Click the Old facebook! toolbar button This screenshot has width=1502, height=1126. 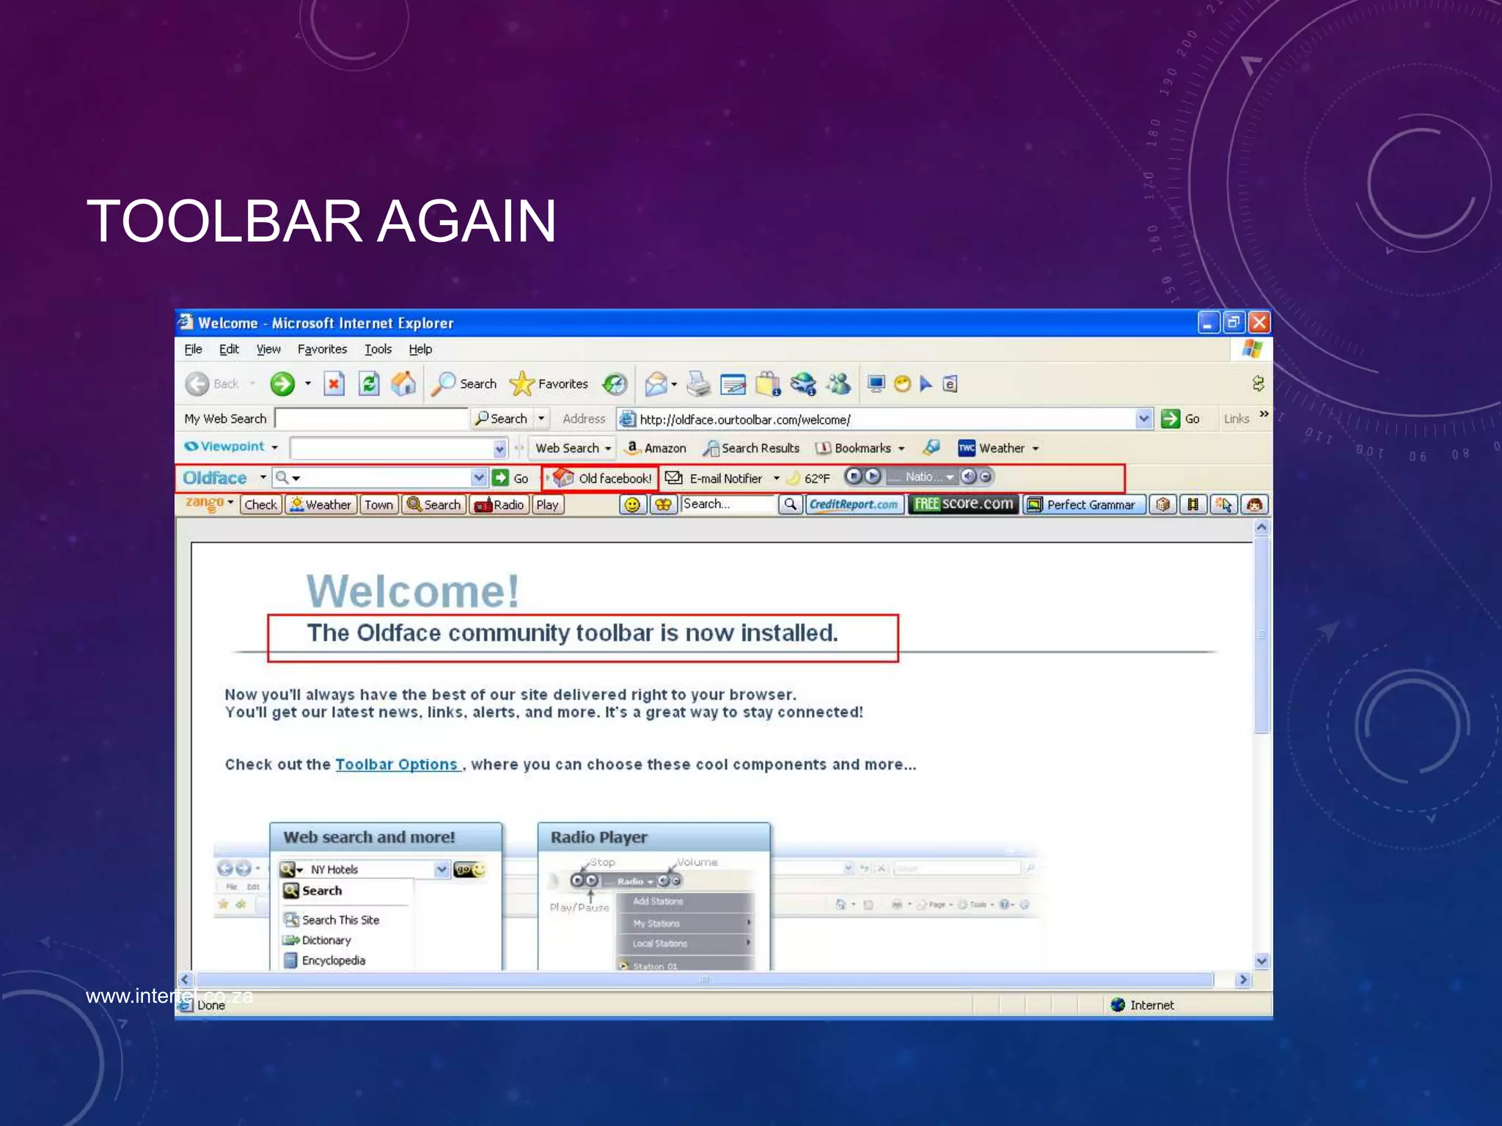pos(601,478)
